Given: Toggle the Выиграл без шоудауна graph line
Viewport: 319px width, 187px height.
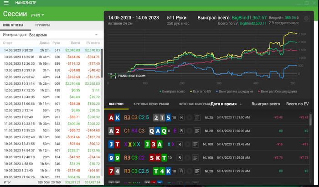Looking at the screenshot, I should (277, 92).
